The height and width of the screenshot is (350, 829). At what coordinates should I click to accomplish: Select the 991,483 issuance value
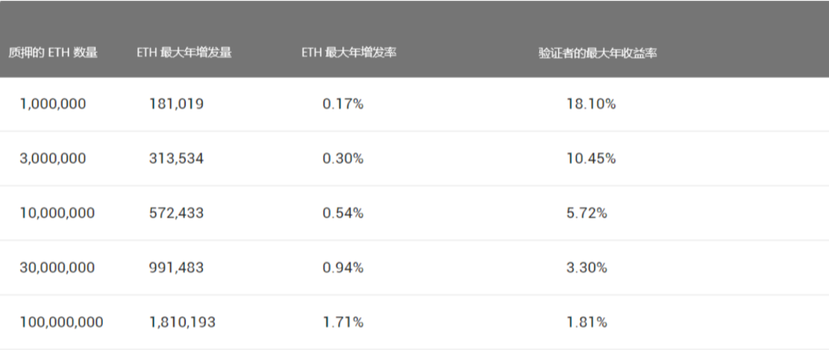coord(177,267)
